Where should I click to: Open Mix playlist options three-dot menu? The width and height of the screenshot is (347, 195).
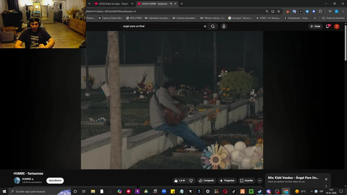click(326, 186)
